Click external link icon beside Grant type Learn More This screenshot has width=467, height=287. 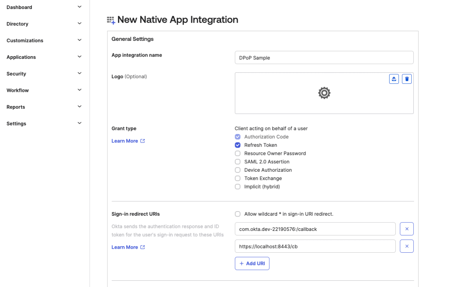pyautogui.click(x=142, y=141)
